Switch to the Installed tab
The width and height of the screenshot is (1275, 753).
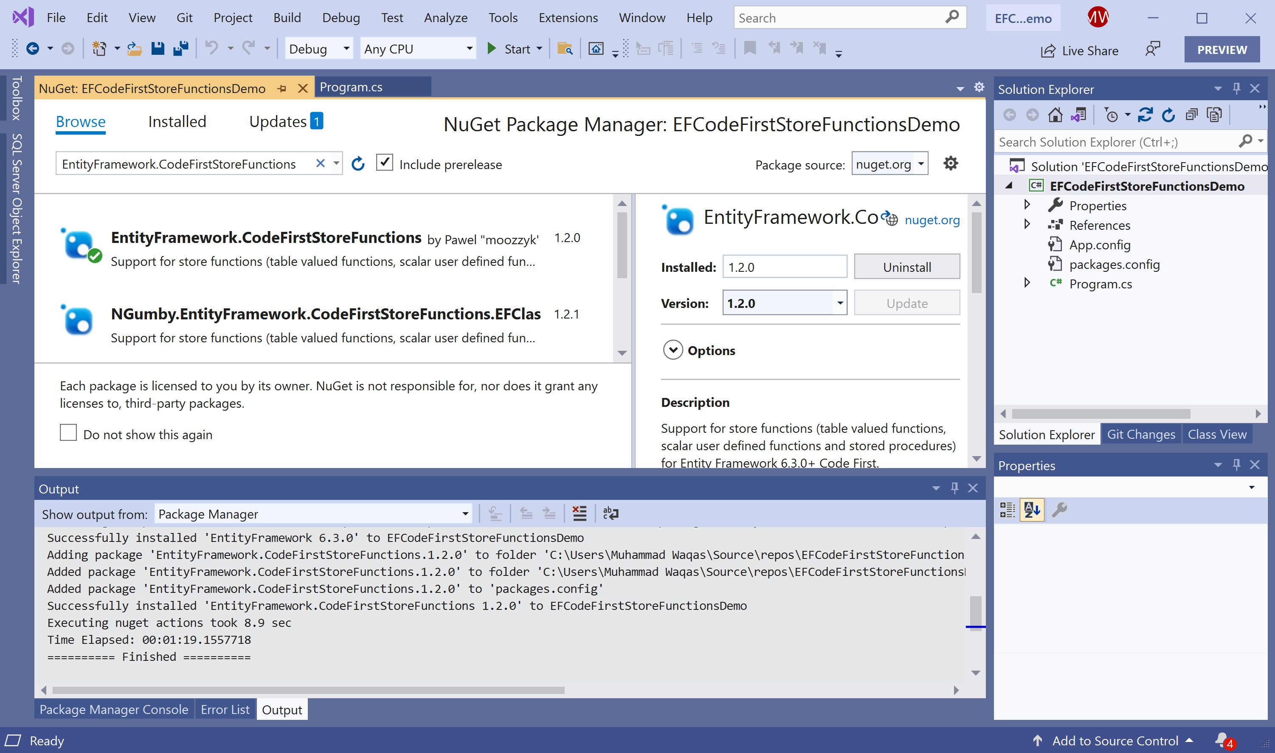177,122
